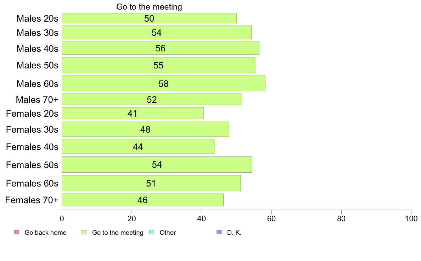Click the purple D. K. legend swatch
421x261 pixels.
tap(219, 232)
